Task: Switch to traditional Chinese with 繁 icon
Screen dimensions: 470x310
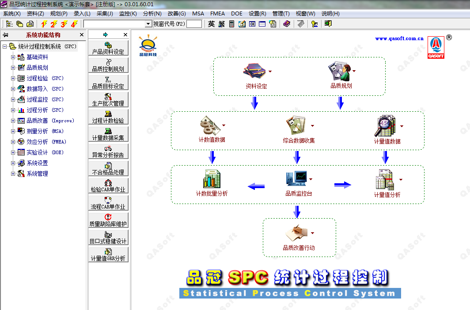Action: coord(221,24)
